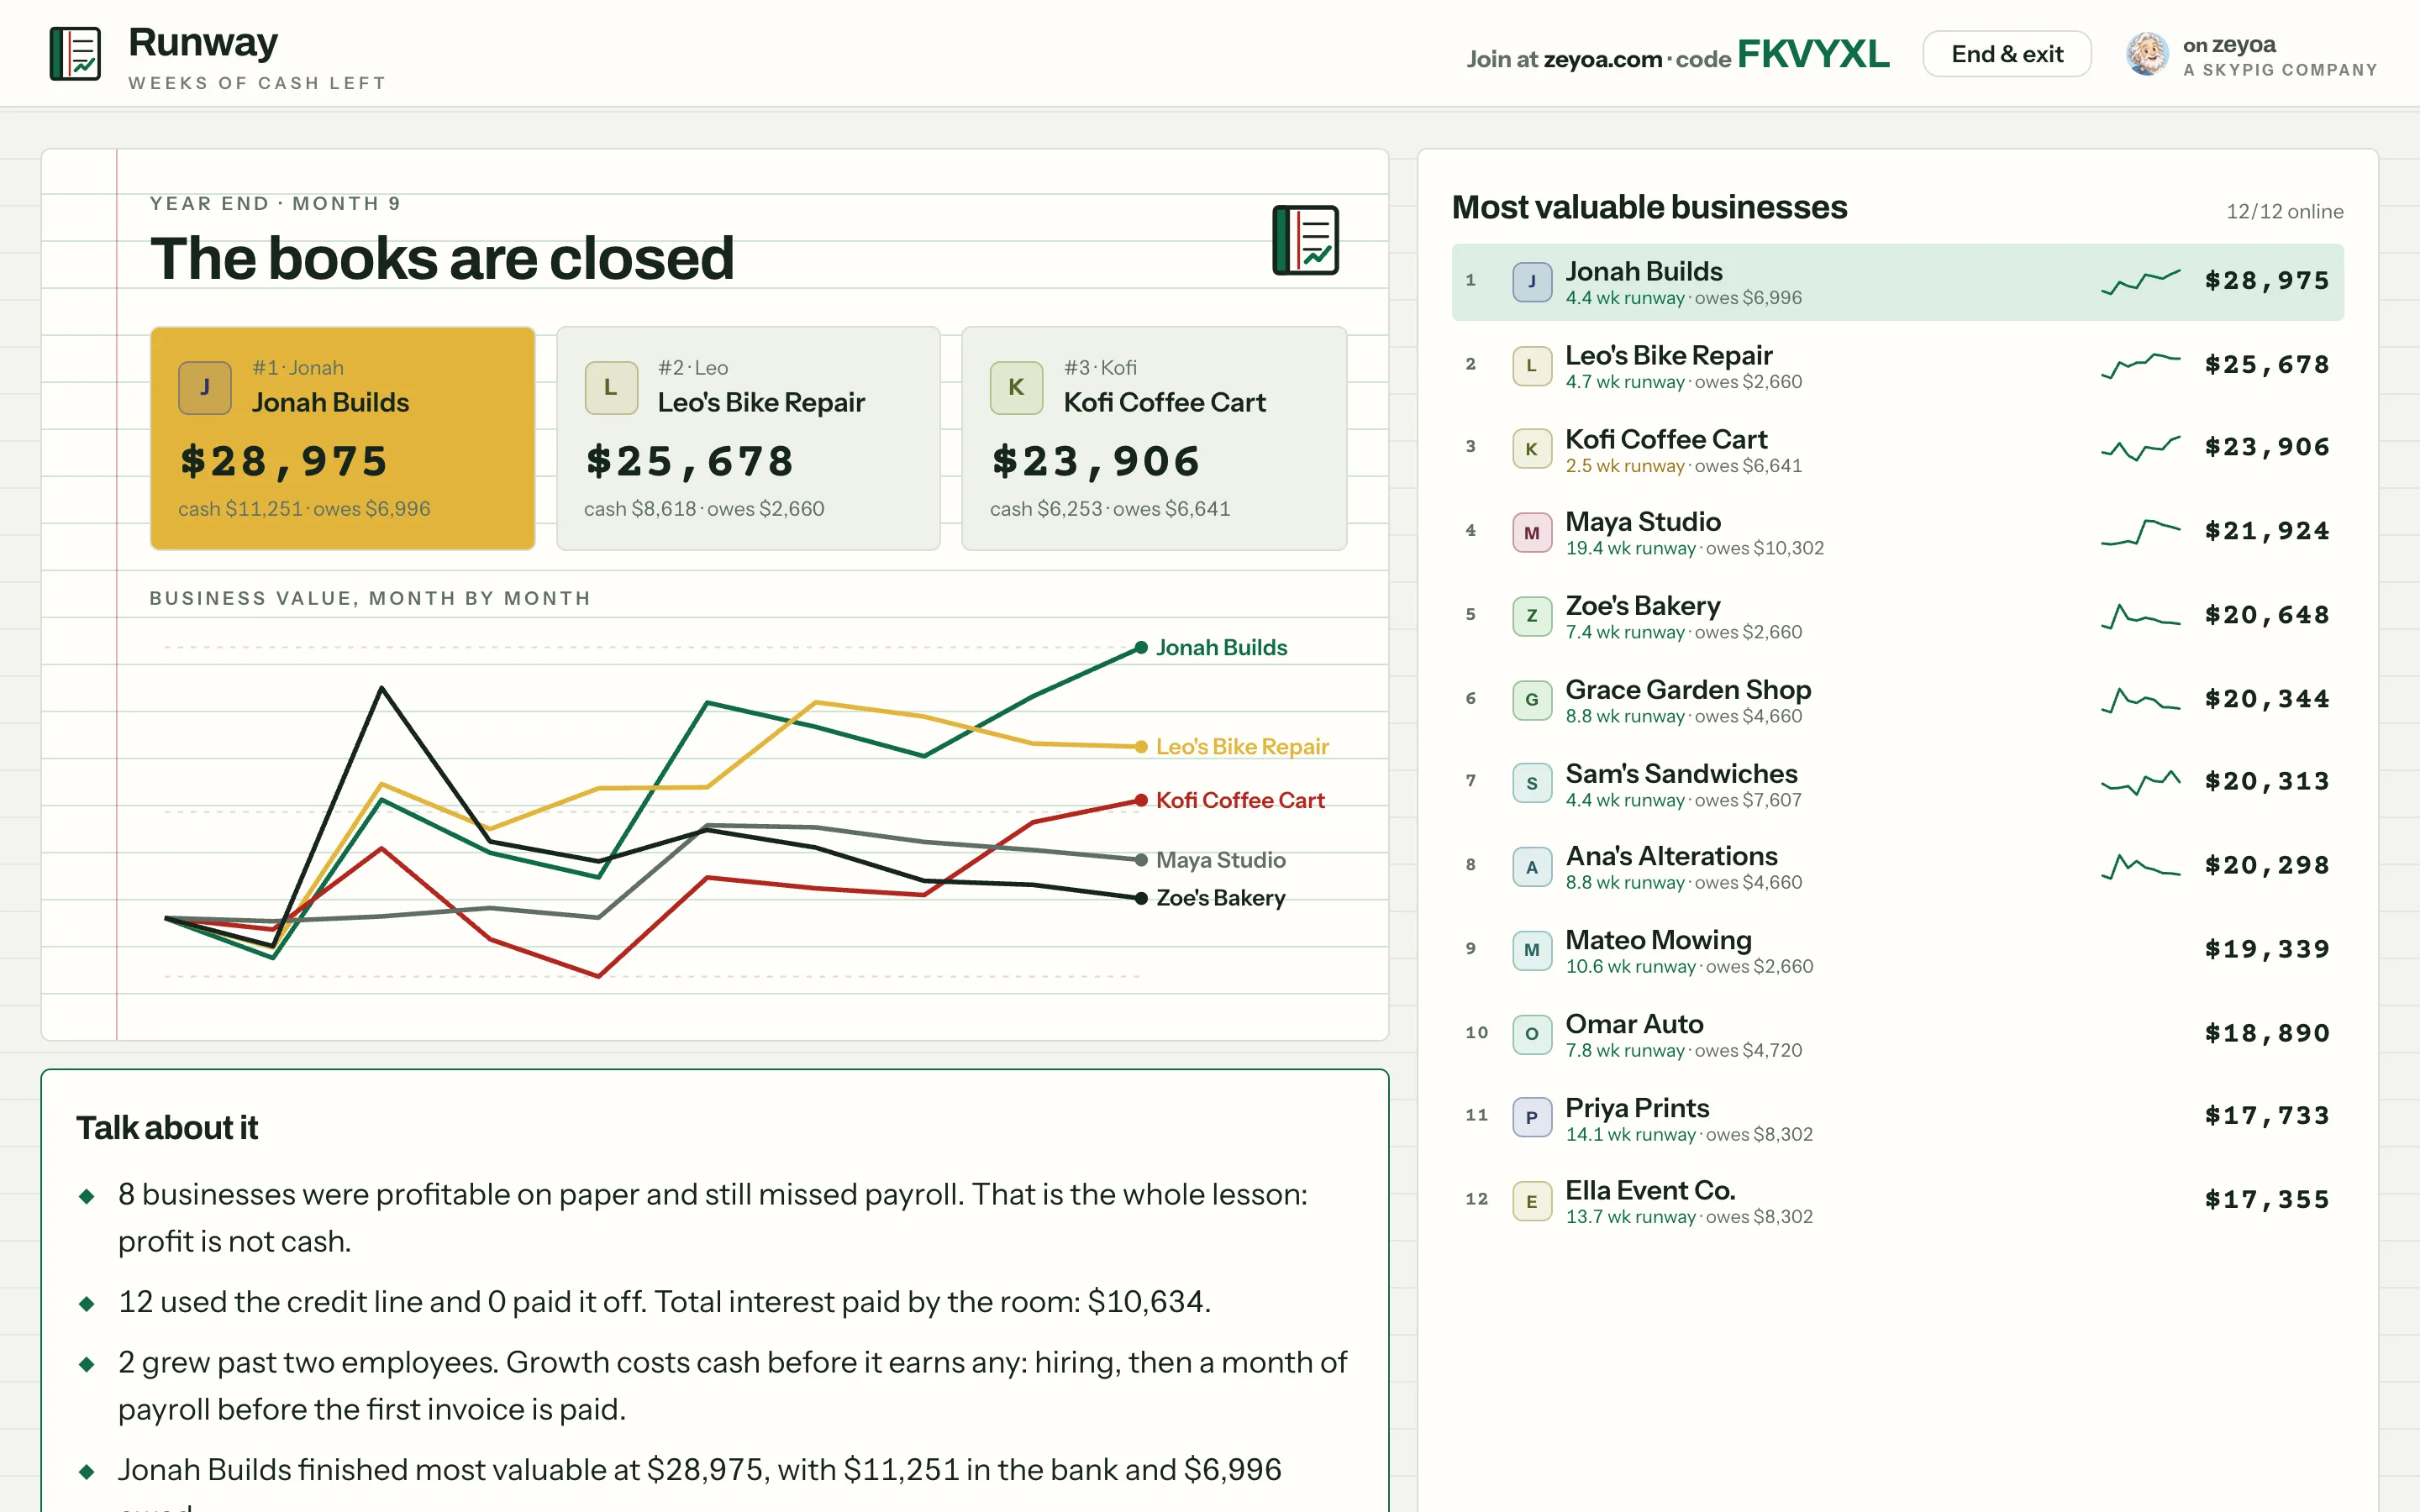Click the M badge beside Mateo Mowing
The width and height of the screenshot is (2420, 1512).
[x=1532, y=950]
